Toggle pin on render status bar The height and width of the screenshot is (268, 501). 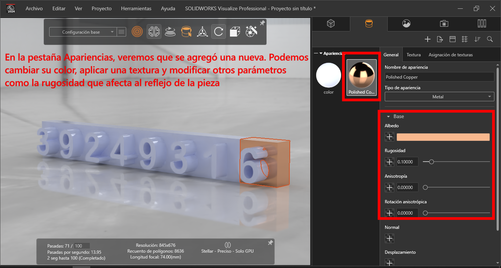coord(270,243)
